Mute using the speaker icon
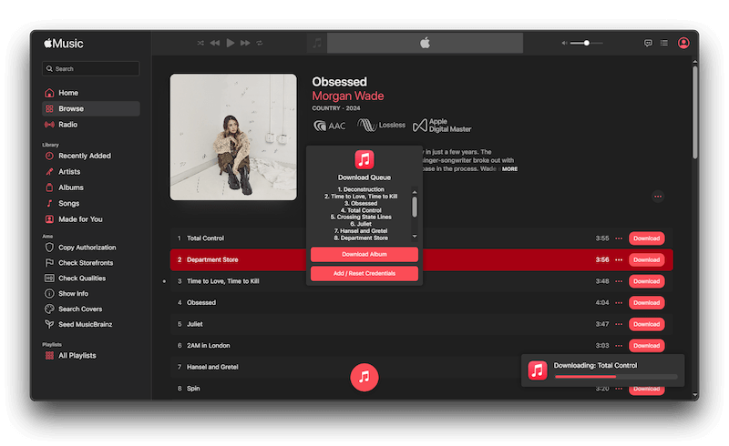 click(564, 43)
